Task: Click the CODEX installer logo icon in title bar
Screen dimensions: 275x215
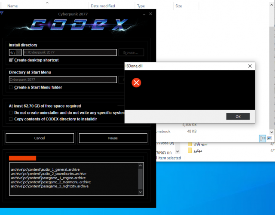Action: (x=3, y=13)
